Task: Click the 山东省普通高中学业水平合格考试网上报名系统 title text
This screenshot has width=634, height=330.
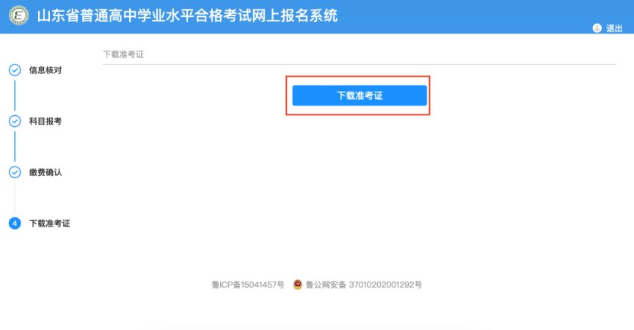Action: (187, 15)
